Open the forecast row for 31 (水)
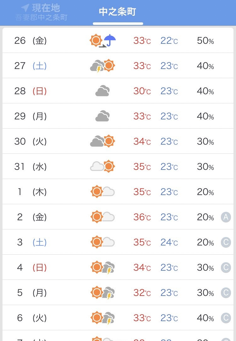Screen dimensions: 236x341 pos(118,166)
